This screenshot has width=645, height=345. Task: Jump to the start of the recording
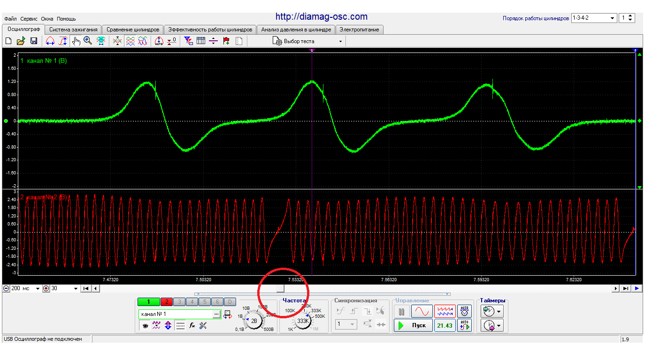coord(86,288)
